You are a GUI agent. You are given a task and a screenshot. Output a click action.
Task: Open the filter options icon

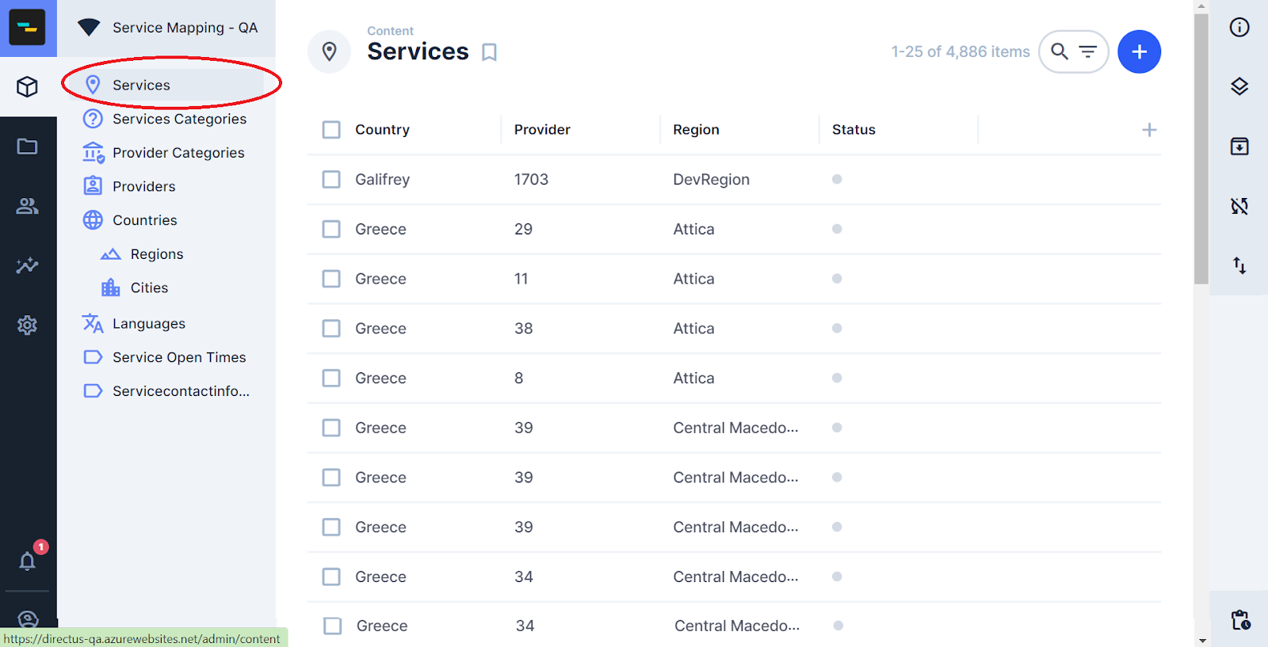coord(1088,51)
